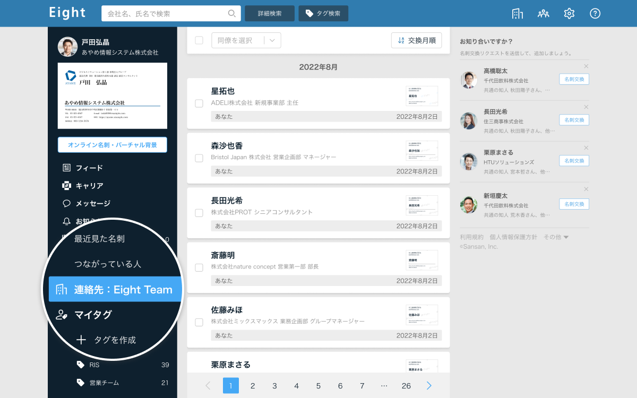Click the speech bubble icon beside メッセージ

[x=66, y=203]
